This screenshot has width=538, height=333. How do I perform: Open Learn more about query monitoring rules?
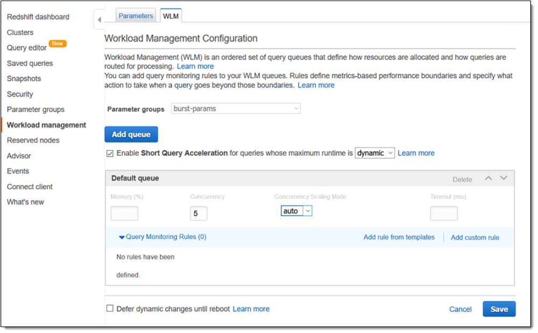[316, 86]
